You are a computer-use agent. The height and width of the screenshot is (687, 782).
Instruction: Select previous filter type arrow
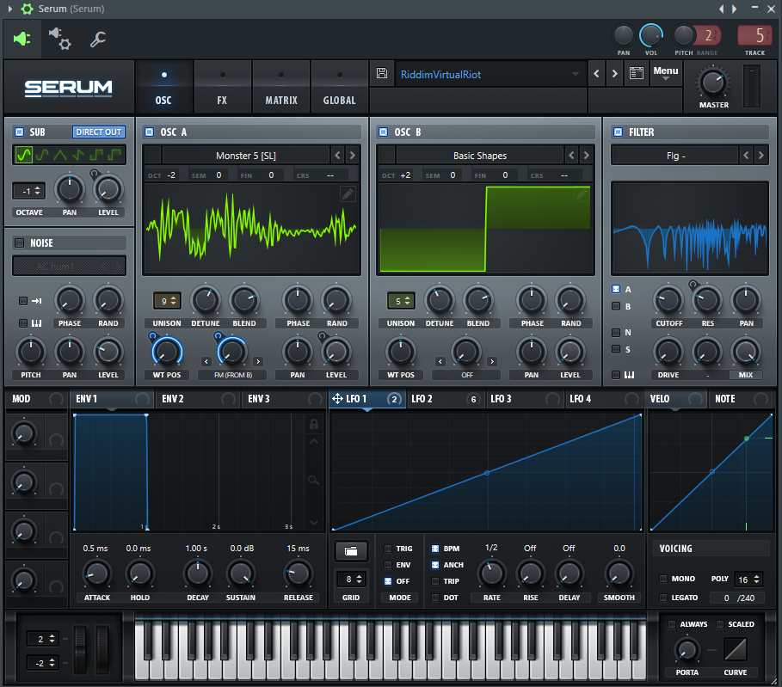coord(746,156)
